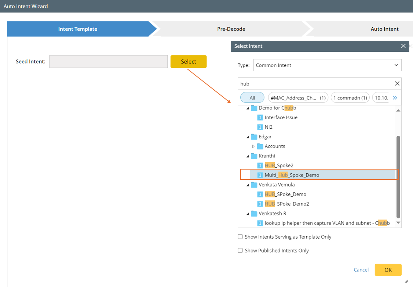Check Show Published Intents Only

click(240, 250)
